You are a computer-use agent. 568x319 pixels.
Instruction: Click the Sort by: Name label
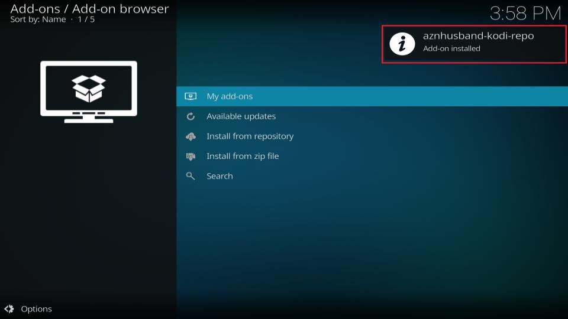38,19
